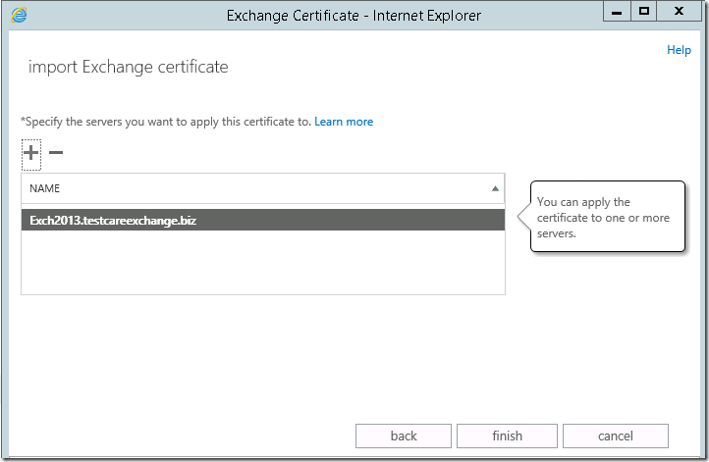Sort the list by the NAME column arrow
709x462 pixels.
coord(495,188)
